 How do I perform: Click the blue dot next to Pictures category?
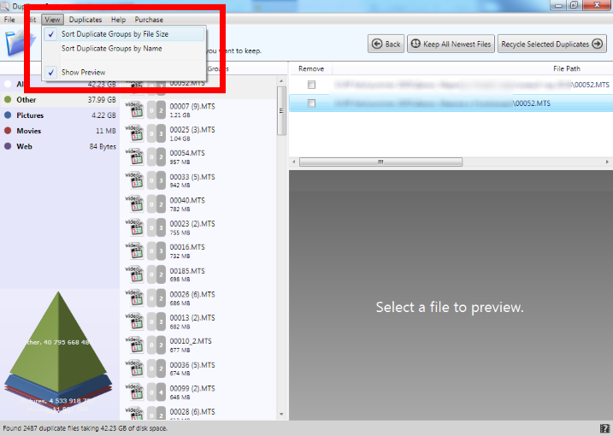(x=8, y=115)
